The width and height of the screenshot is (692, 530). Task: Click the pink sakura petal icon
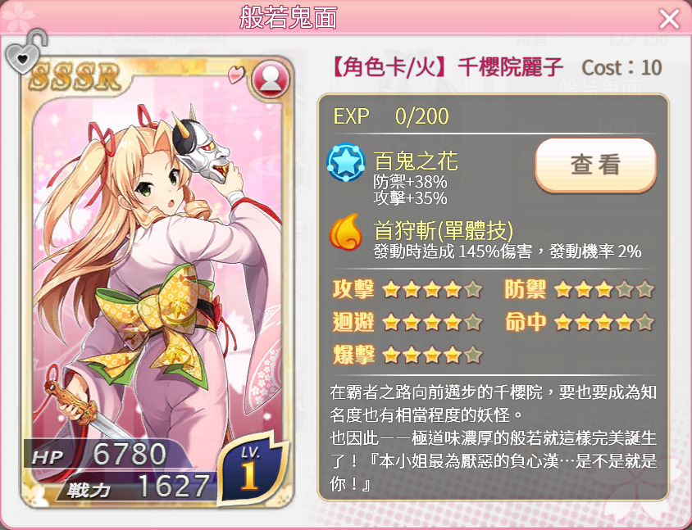(x=236, y=74)
